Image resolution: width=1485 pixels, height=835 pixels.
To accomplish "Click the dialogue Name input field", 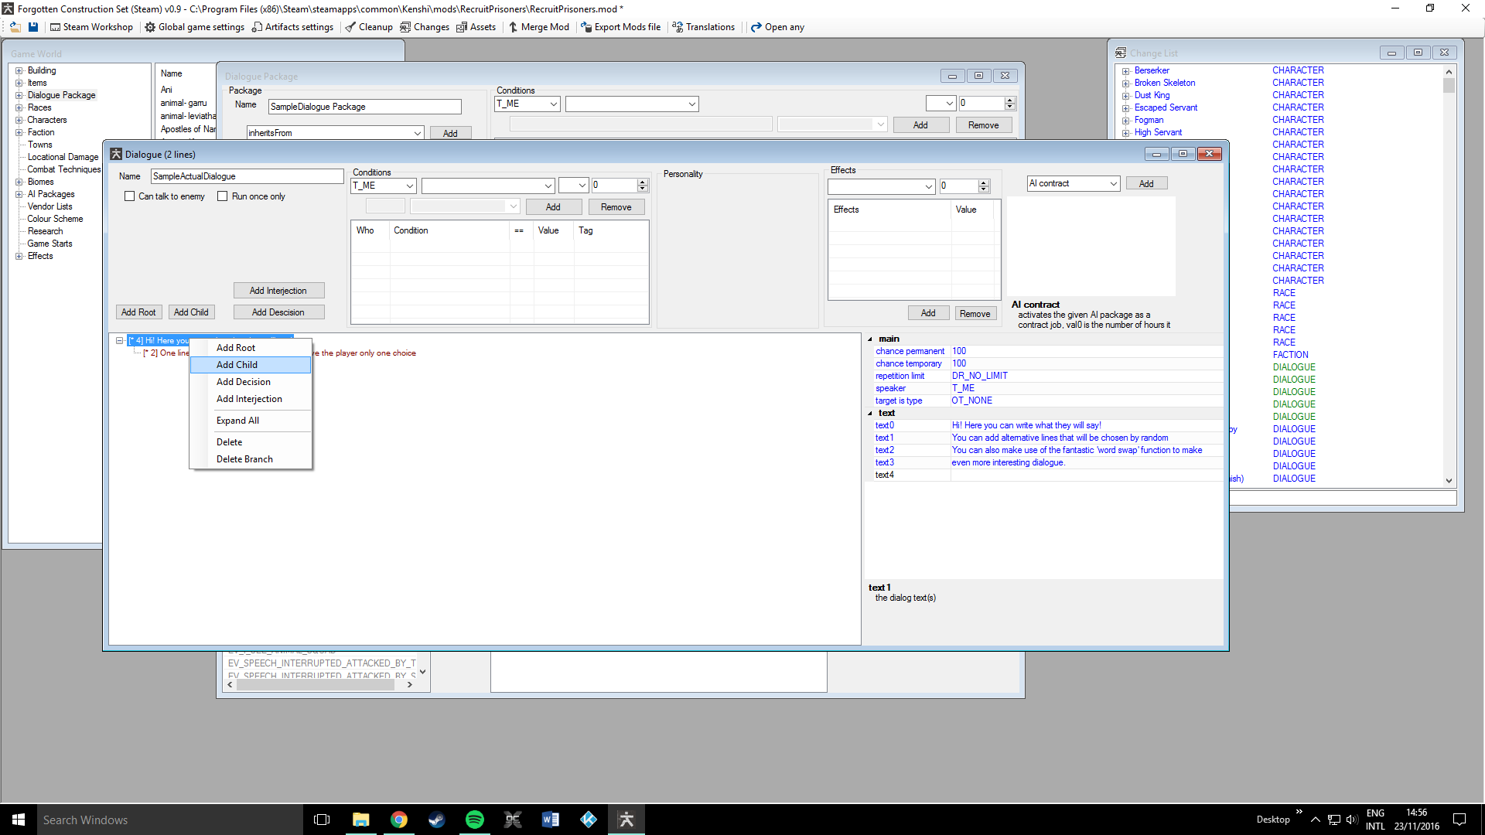I will click(246, 176).
